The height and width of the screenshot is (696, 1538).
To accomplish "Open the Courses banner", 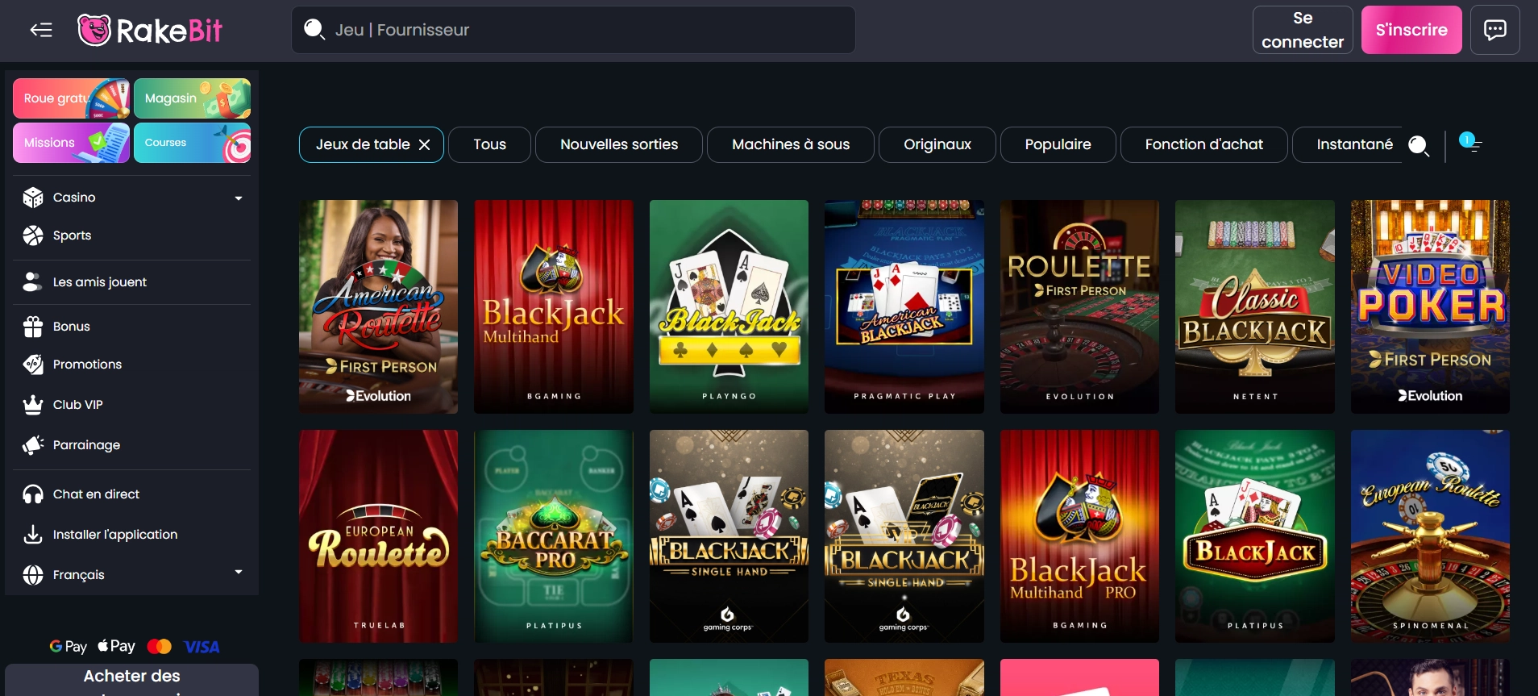I will (x=192, y=143).
